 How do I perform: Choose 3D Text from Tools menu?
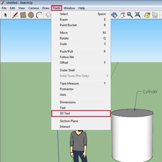[81, 113]
